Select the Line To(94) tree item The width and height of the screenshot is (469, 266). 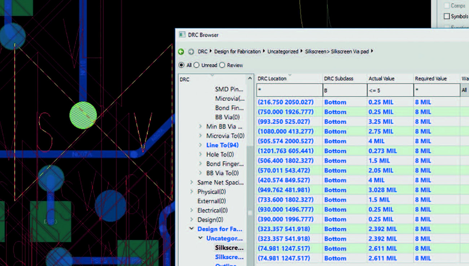coord(222,145)
